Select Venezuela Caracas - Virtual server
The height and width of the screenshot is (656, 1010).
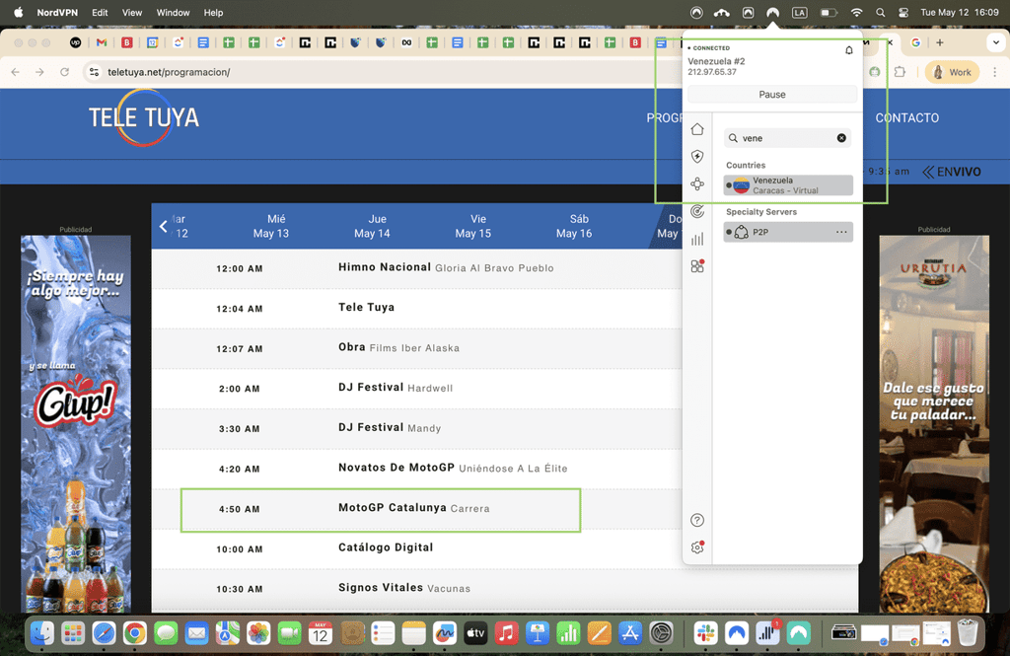[788, 185]
